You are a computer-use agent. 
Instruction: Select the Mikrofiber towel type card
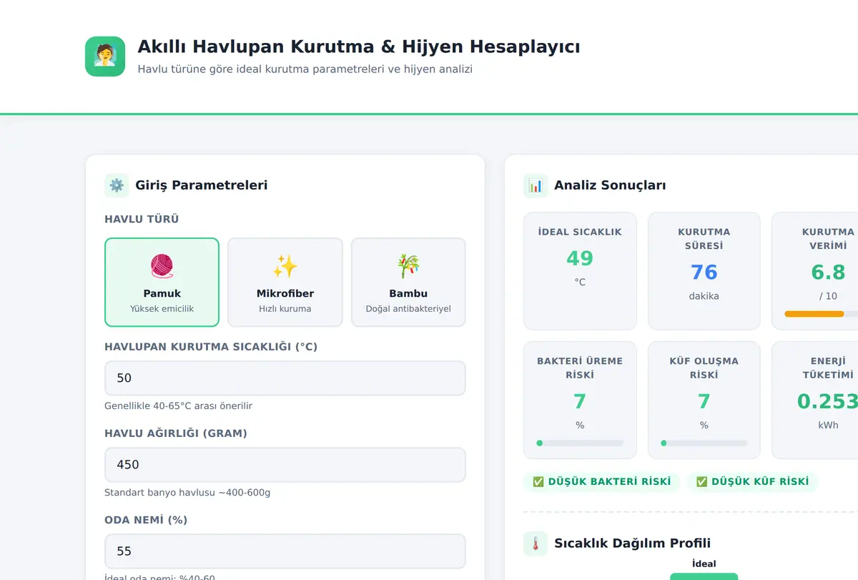pos(285,282)
